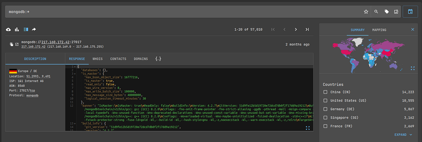The width and height of the screenshot is (422, 142).
Task: Click the saved searches icon in the search bar
Action: click(396, 12)
